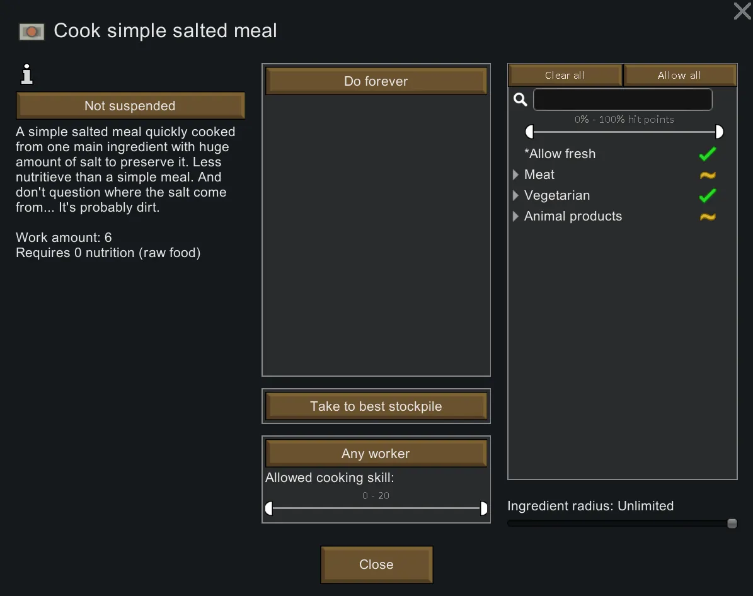
Task: Click the search magnifier icon
Action: (x=520, y=100)
